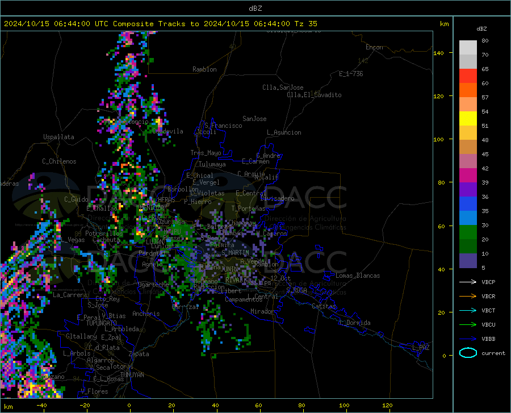Click the C_Chilenos label
The image size is (511, 413).
point(59,161)
